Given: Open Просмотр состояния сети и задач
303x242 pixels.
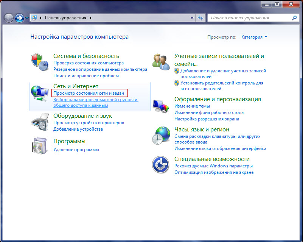Looking at the screenshot, I should (x=89, y=93).
